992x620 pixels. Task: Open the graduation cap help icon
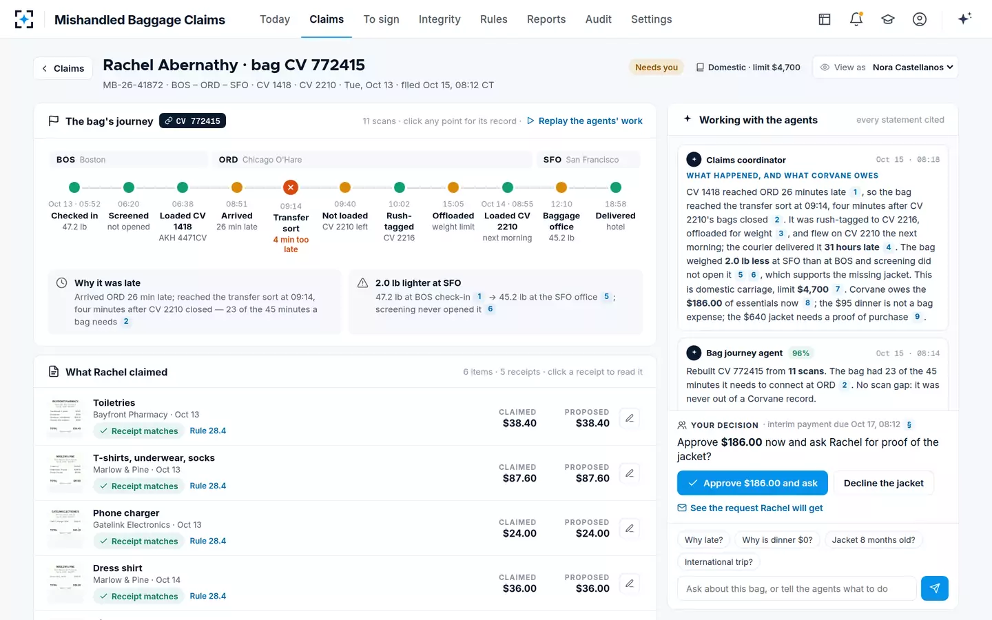[x=888, y=19]
